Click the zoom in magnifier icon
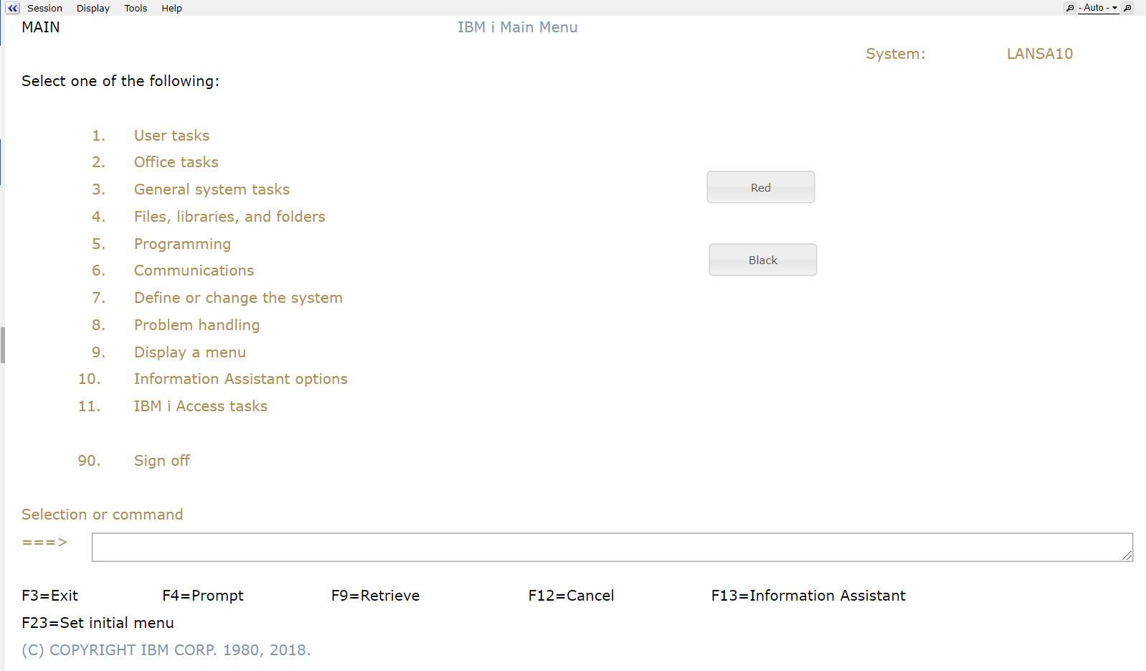The image size is (1146, 671). point(1128,8)
